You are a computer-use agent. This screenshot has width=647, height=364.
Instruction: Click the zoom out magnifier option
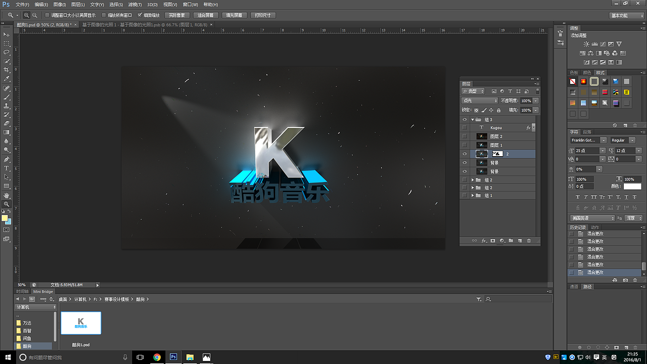pyautogui.click(x=34, y=15)
